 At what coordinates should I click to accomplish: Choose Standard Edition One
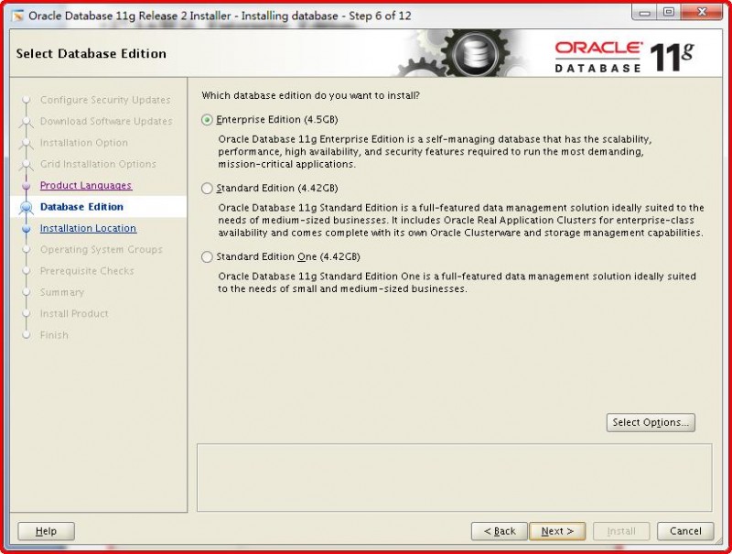pyautogui.click(x=209, y=257)
